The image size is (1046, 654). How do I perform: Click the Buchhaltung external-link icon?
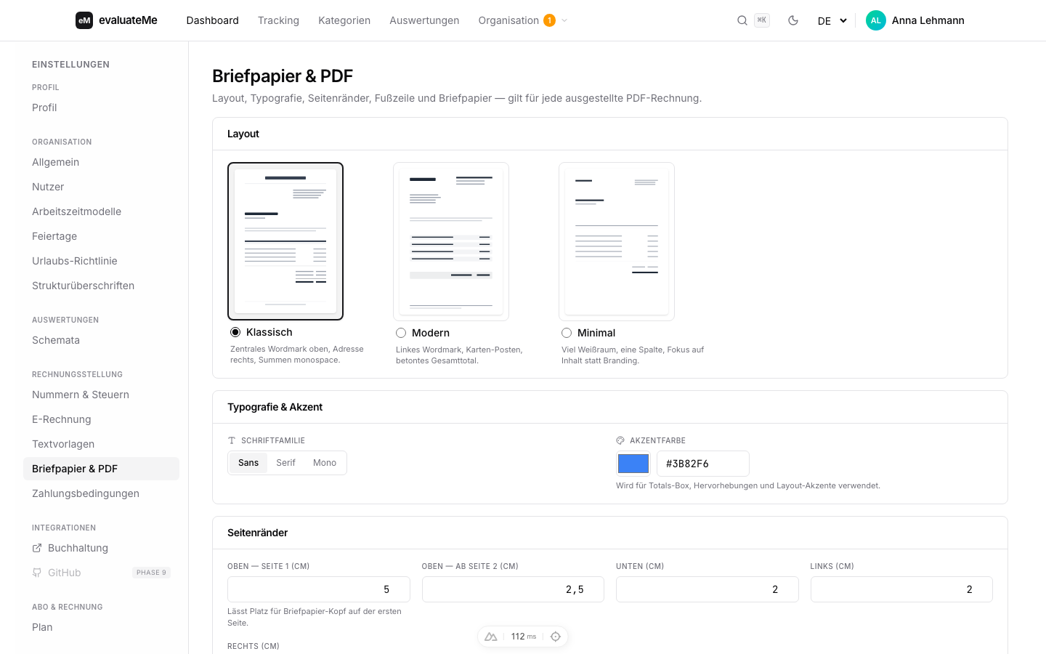[x=37, y=548]
